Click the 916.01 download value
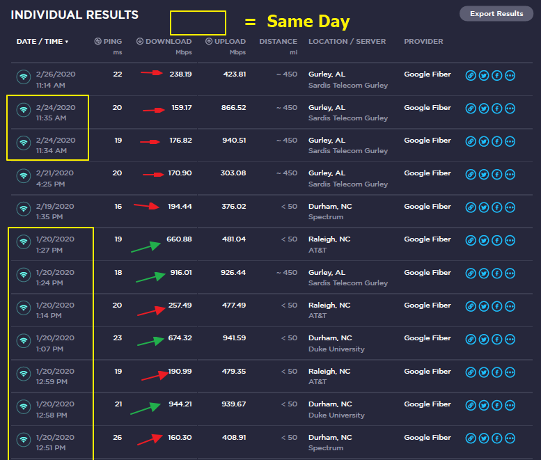The image size is (541, 460). coord(181,272)
